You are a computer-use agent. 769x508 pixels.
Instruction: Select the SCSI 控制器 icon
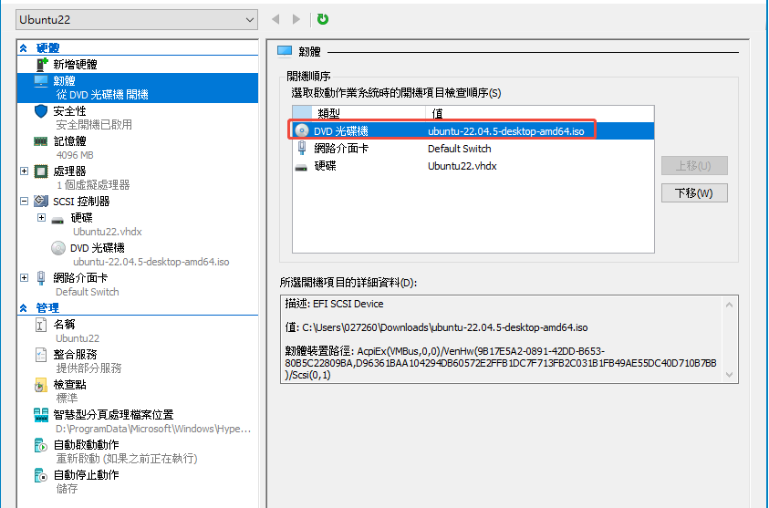tap(41, 201)
